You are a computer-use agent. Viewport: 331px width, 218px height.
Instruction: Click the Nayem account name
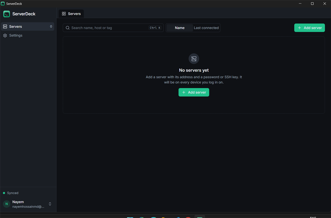click(x=18, y=202)
